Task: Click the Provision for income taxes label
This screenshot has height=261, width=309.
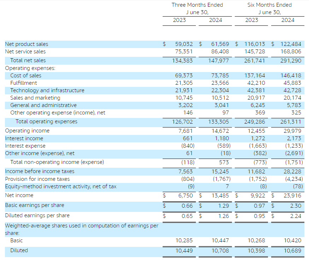Action: (37, 179)
